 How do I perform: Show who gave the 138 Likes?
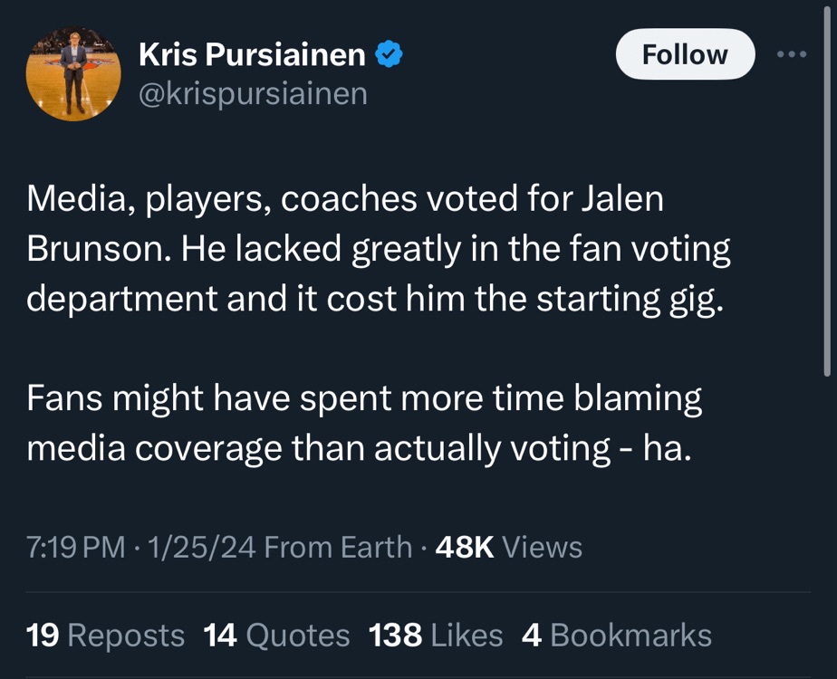click(436, 636)
